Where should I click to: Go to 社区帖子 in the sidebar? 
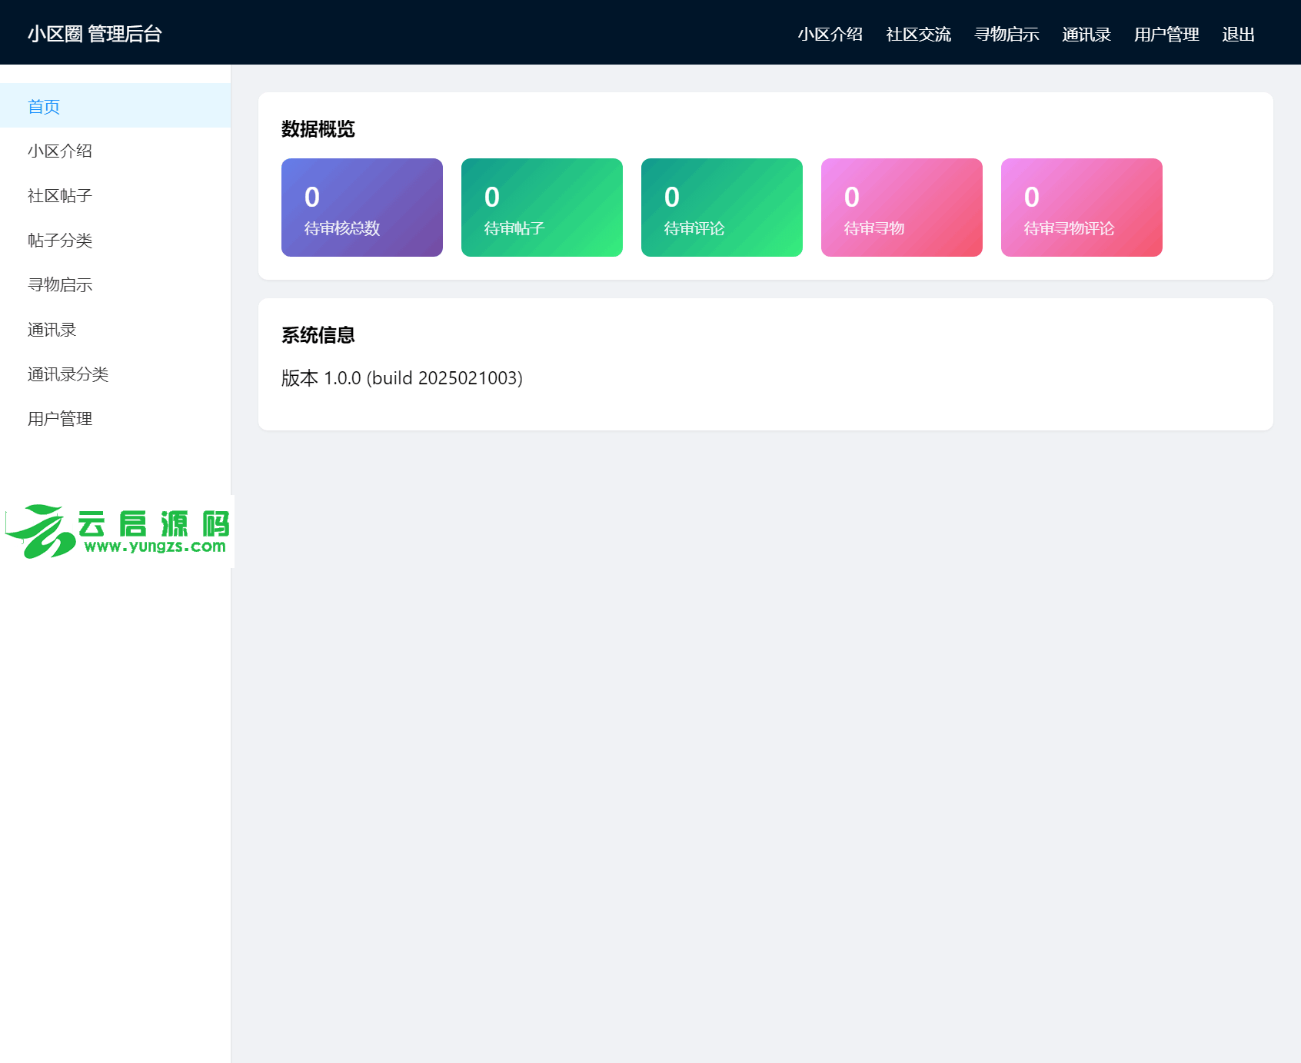[115, 195]
